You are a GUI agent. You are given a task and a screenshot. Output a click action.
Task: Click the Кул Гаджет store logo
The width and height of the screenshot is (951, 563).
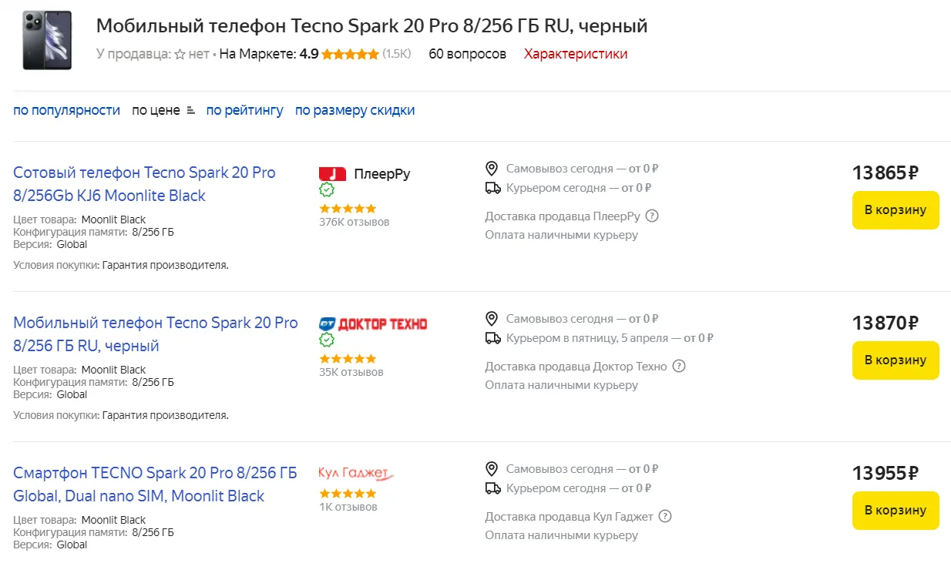point(356,473)
